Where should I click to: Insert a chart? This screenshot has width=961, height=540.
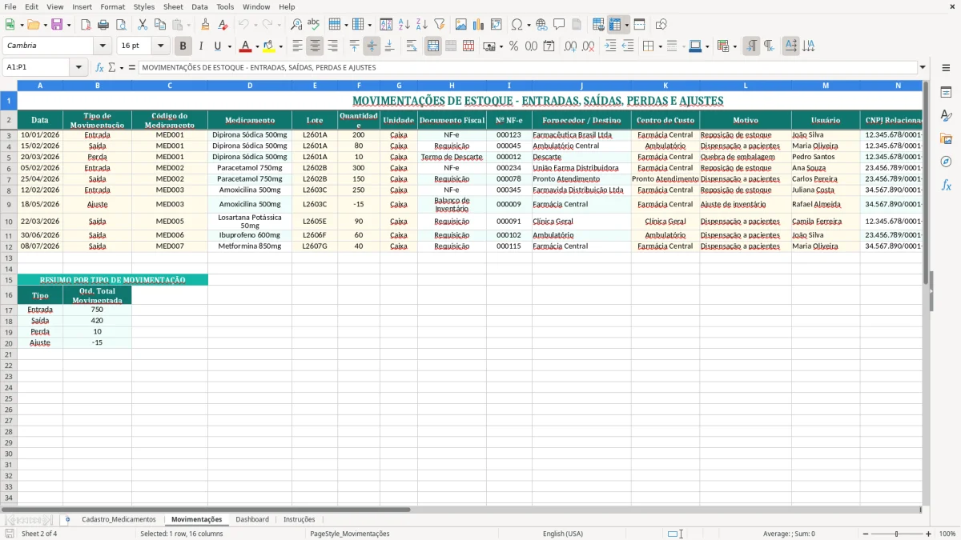[479, 25]
